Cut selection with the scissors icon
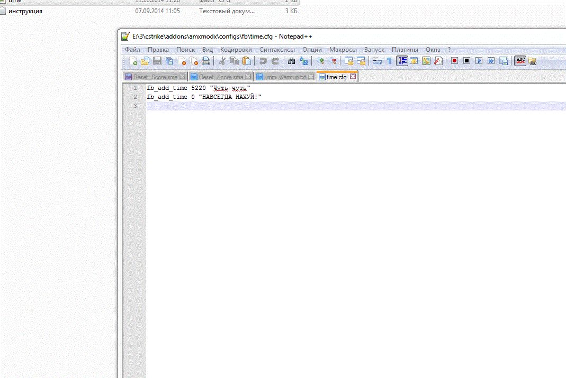Viewport: 566px width, 378px height. tap(222, 61)
